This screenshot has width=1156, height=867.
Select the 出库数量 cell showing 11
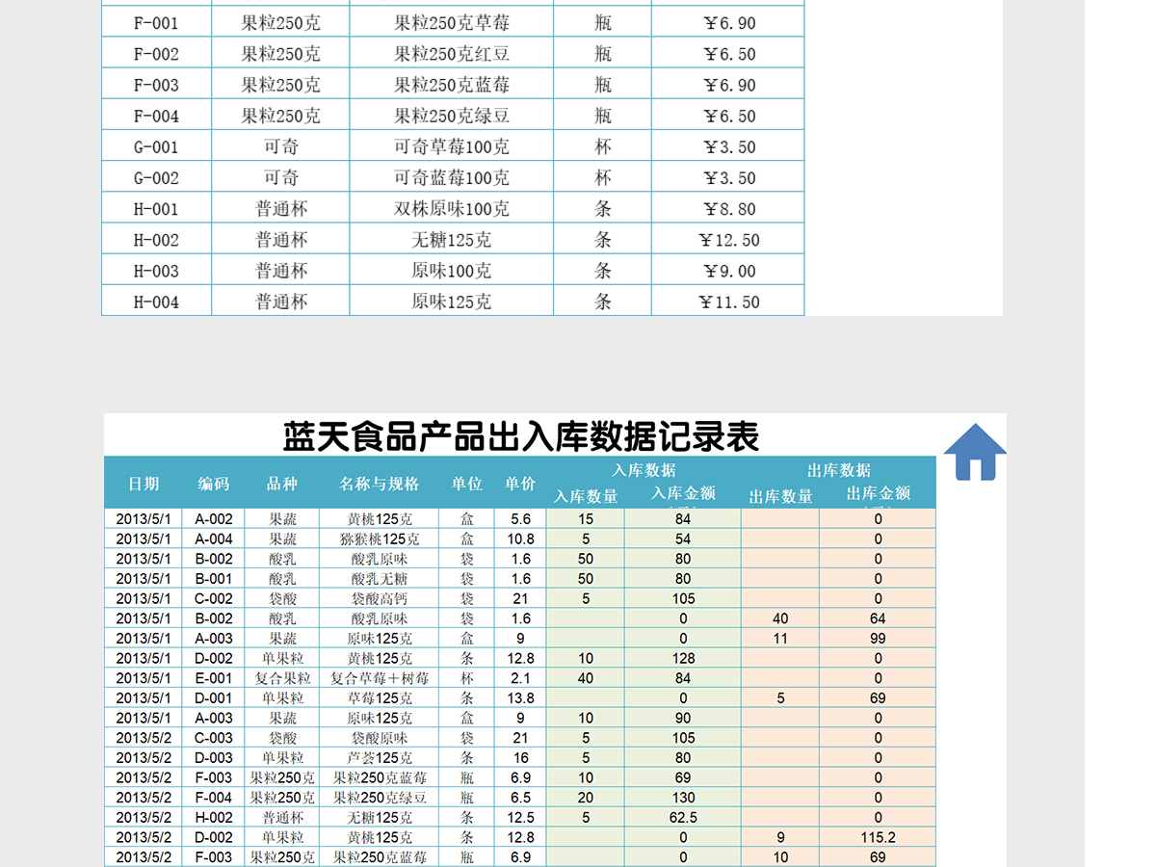point(780,639)
